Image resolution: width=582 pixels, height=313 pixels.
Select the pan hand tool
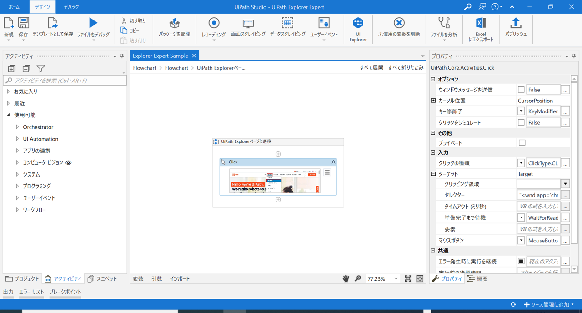pos(346,278)
